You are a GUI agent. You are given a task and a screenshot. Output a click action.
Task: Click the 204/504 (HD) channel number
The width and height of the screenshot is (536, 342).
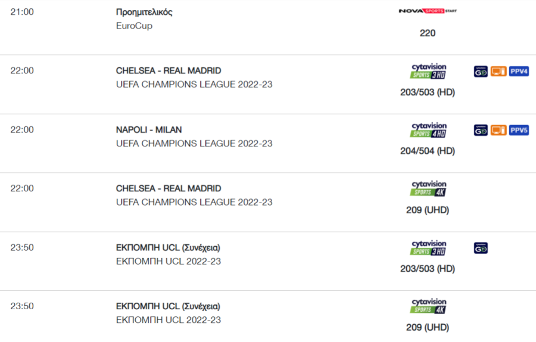click(x=428, y=151)
